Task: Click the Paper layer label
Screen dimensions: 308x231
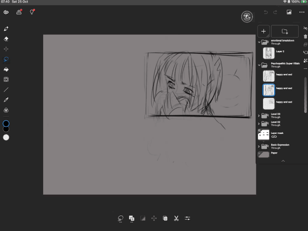Action: pyautogui.click(x=274, y=153)
